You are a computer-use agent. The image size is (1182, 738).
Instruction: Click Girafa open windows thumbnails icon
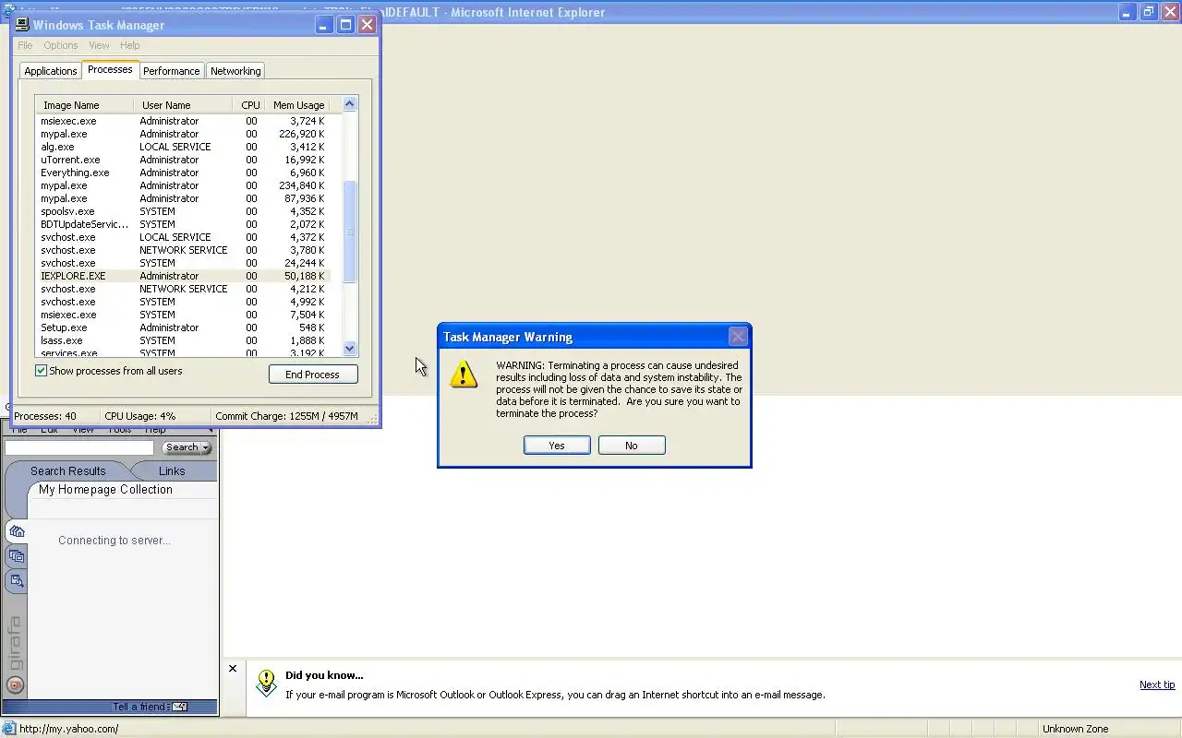[x=17, y=556]
